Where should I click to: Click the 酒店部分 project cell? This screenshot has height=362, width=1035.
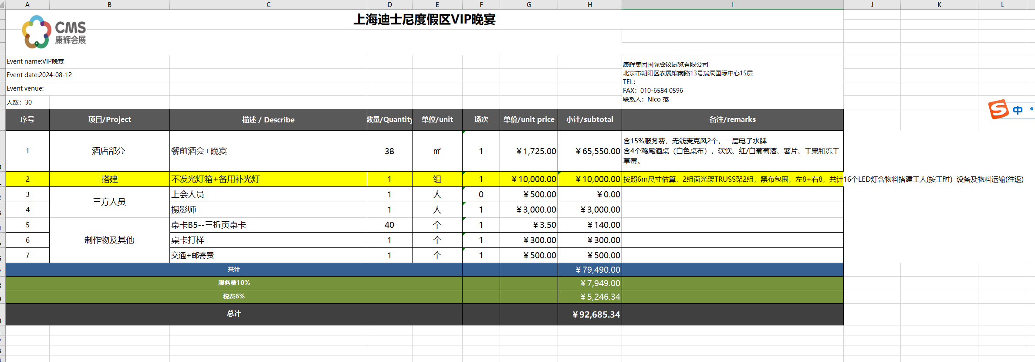[109, 151]
